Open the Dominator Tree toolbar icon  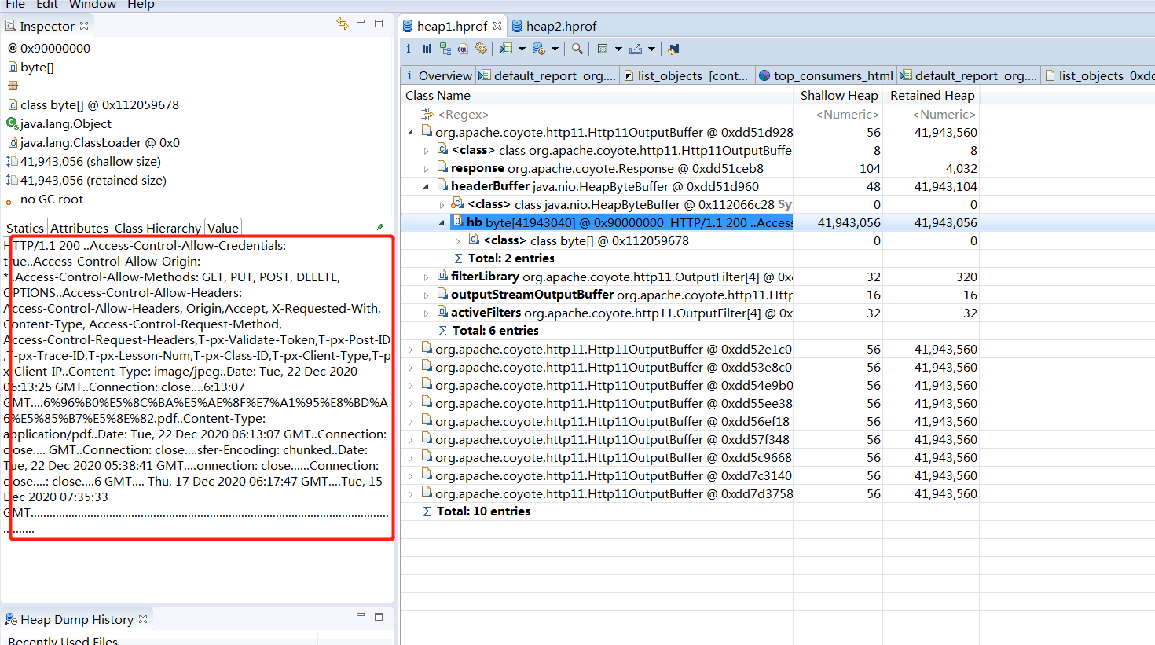pyautogui.click(x=445, y=49)
